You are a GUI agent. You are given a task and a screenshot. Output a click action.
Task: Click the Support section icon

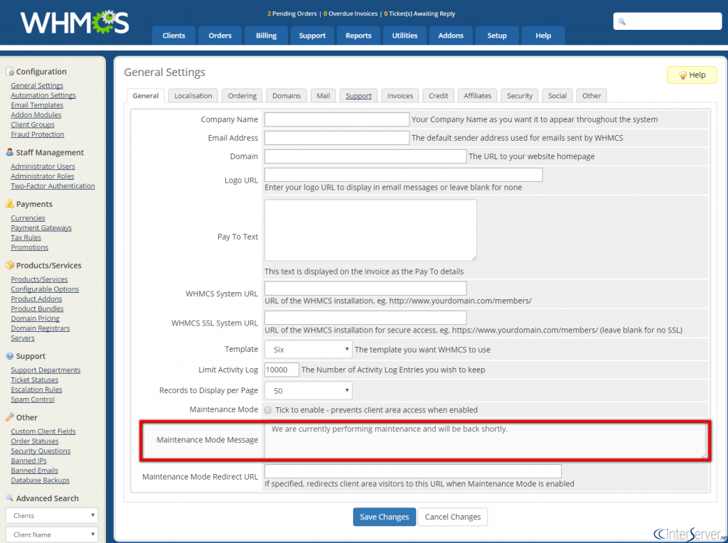(x=10, y=356)
